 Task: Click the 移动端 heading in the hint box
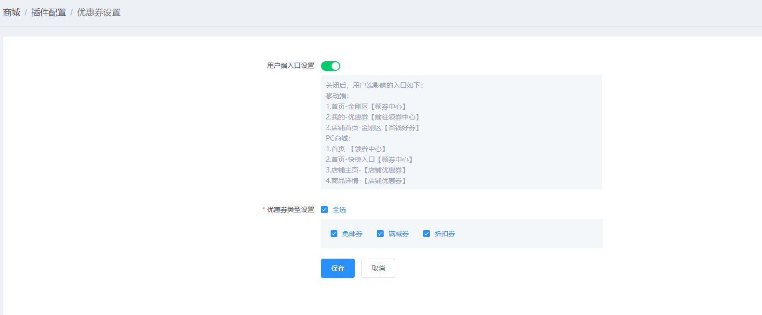337,96
